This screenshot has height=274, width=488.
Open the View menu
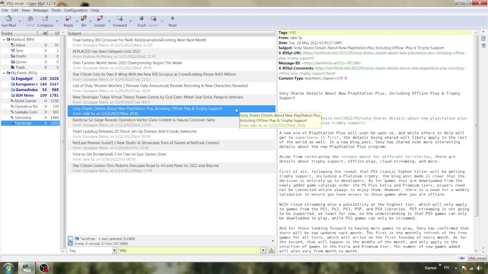(x=26, y=10)
